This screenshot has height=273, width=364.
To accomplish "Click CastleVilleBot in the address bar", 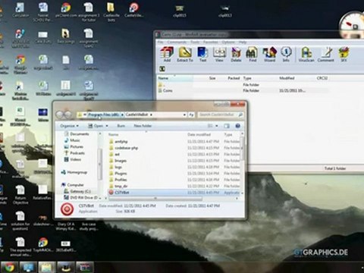I will [136, 115].
